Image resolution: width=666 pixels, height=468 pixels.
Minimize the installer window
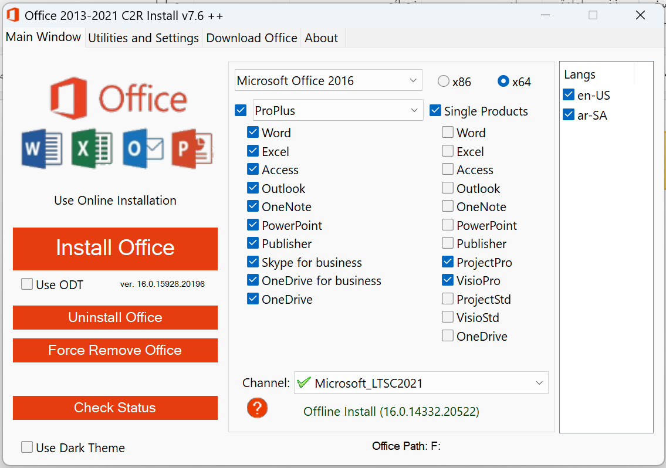click(545, 15)
